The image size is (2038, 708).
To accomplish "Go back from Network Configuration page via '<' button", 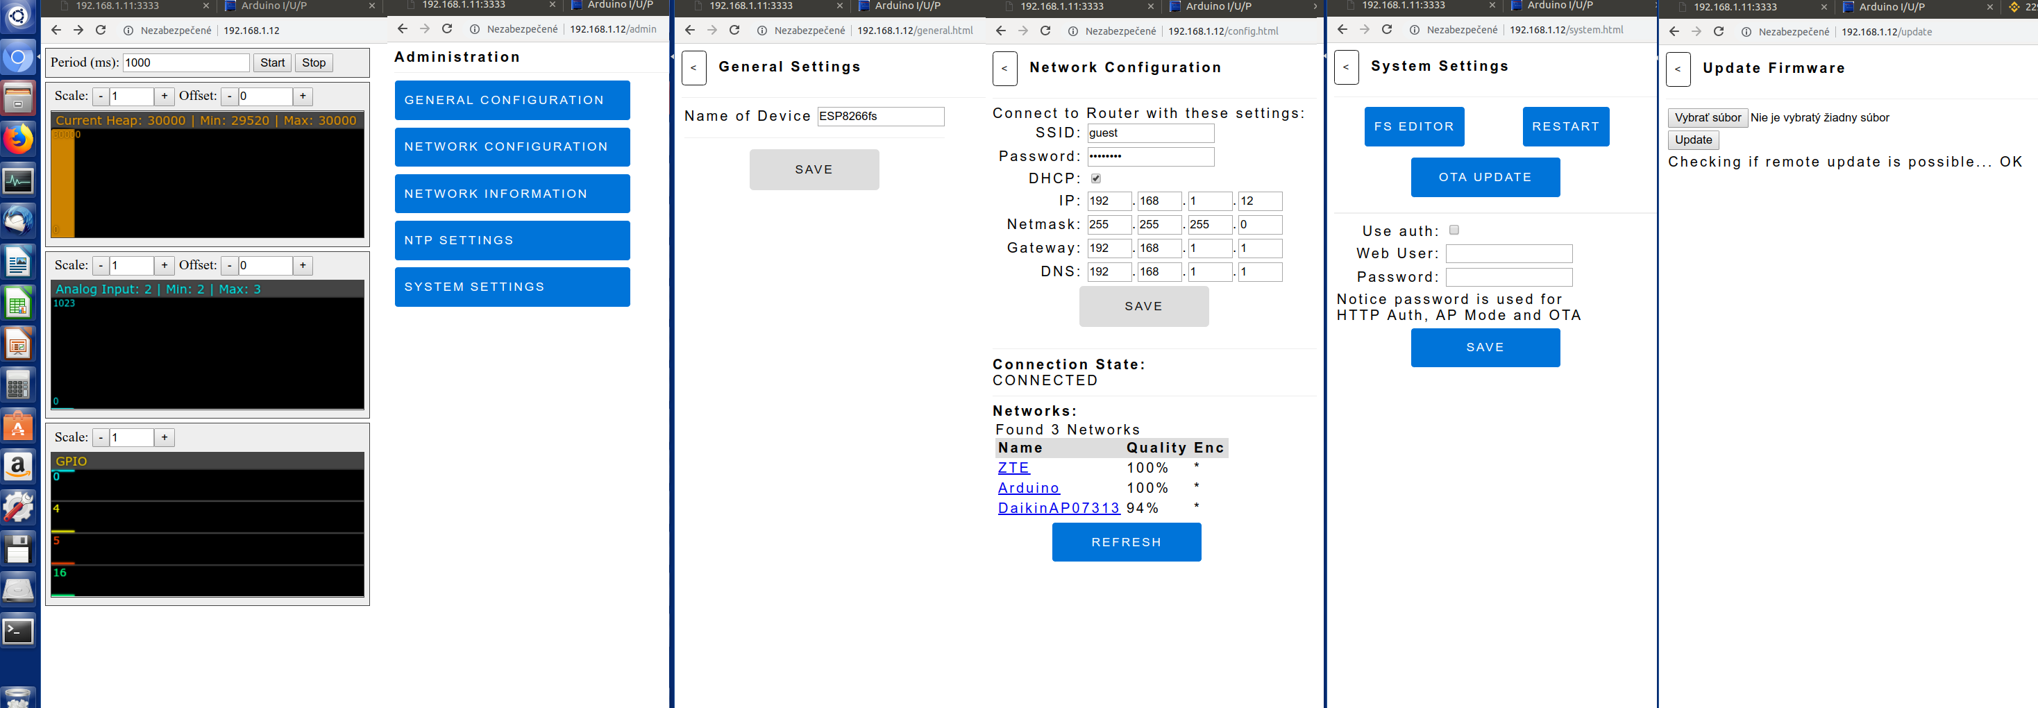I will coord(1004,68).
